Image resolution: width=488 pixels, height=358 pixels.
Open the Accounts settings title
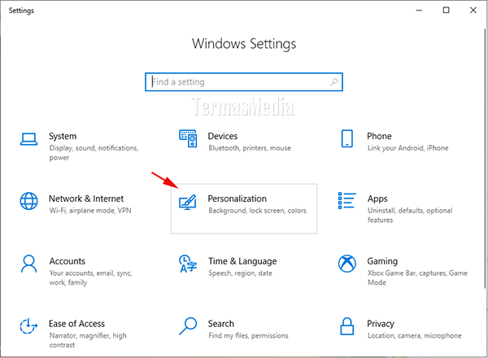(x=68, y=261)
